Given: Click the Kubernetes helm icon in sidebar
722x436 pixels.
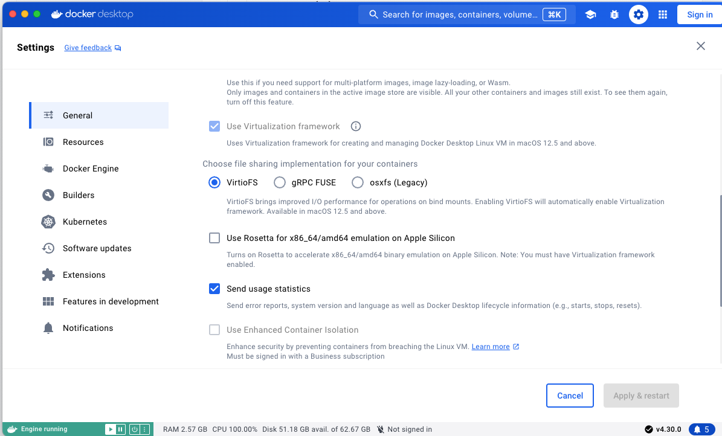Looking at the screenshot, I should click(x=48, y=222).
